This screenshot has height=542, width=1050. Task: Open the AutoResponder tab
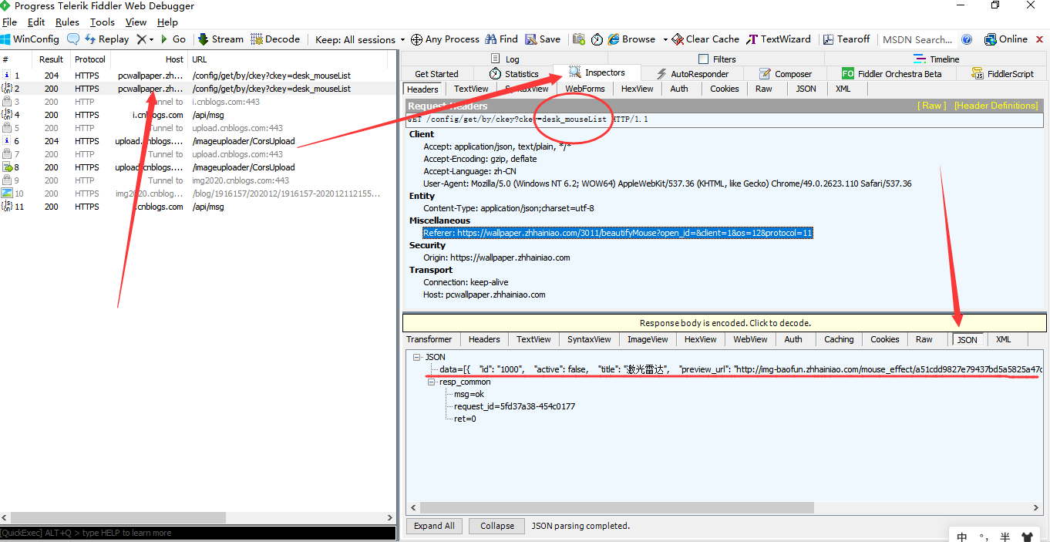tap(692, 74)
